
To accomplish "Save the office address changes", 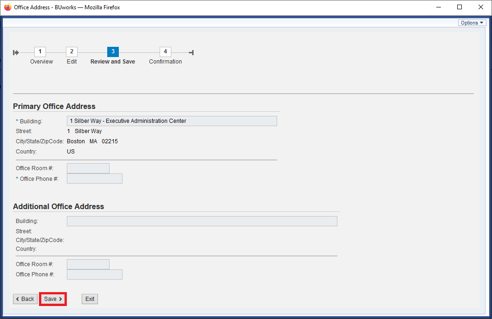I will click(53, 299).
